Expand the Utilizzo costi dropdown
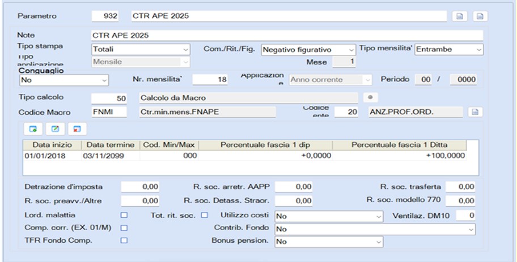This screenshot has width=517, height=262. pos(329,216)
